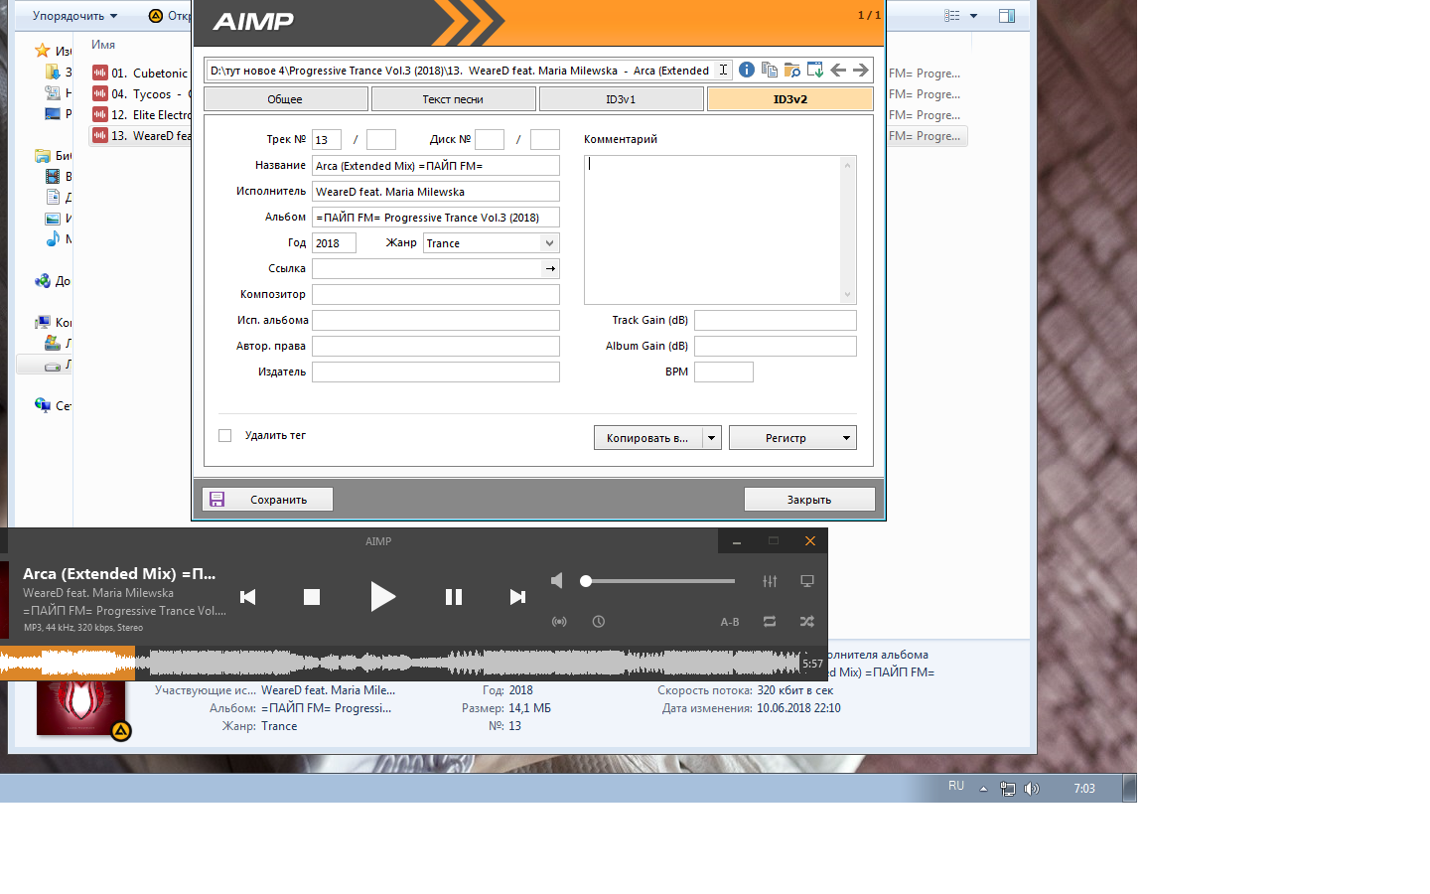The height and width of the screenshot is (894, 1430).
Task: Toggle repeat mode in AIMP player
Action: pos(770,622)
